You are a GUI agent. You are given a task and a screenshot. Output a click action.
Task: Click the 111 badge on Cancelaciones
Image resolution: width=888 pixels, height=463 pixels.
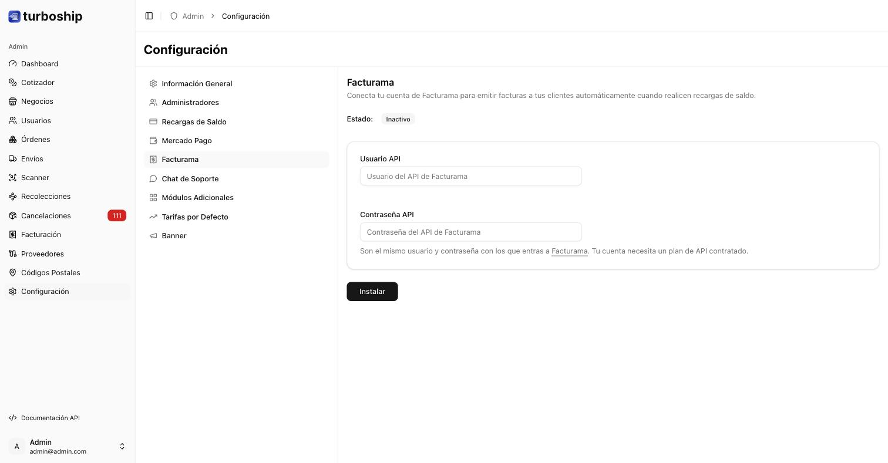(x=117, y=215)
